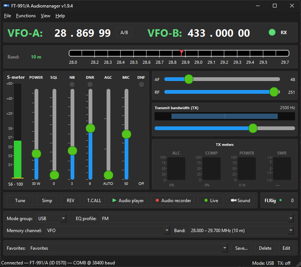Click 'Mode: USB' in status bar

coord(263,263)
